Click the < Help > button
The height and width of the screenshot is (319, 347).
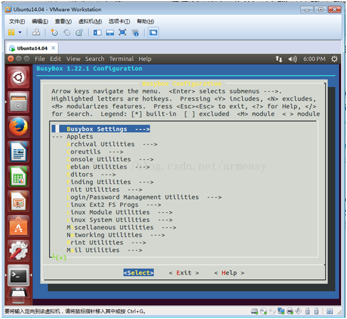click(x=229, y=273)
